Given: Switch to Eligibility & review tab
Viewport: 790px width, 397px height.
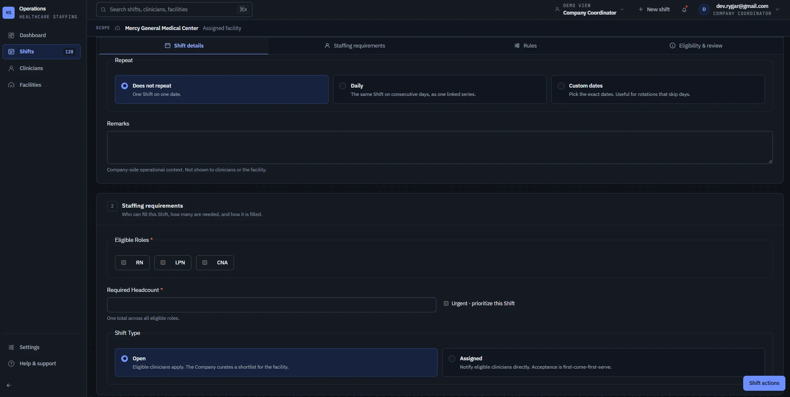Looking at the screenshot, I should click(696, 46).
